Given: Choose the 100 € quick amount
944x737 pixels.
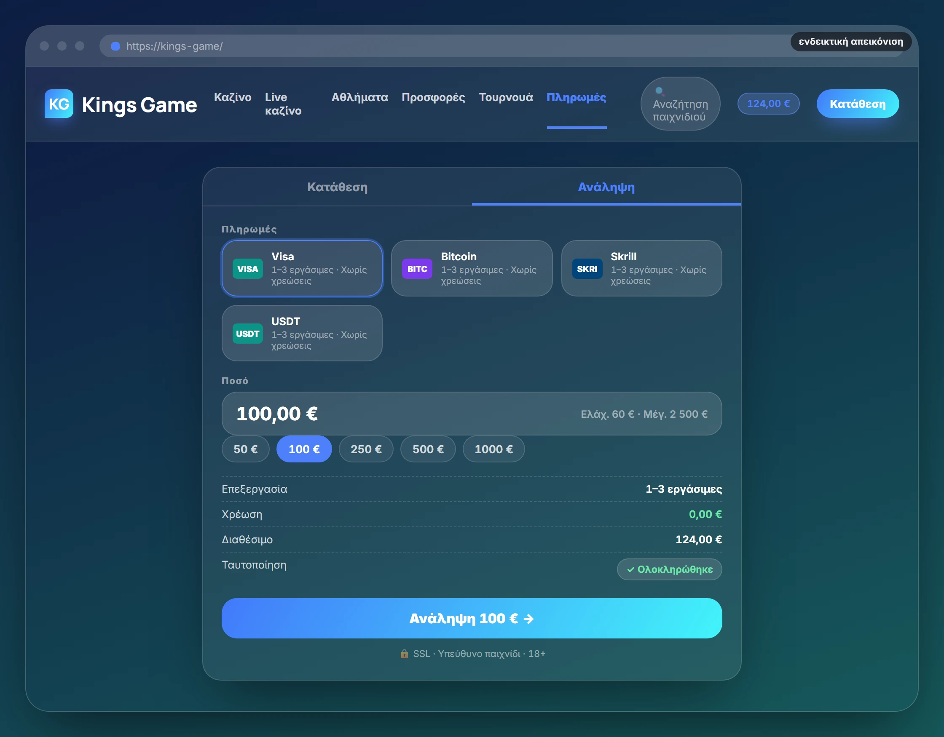Looking at the screenshot, I should [x=304, y=449].
